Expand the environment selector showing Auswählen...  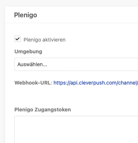click(x=76, y=64)
